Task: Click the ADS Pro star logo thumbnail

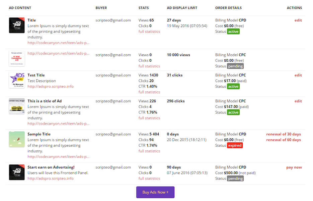Action: [x=17, y=80]
